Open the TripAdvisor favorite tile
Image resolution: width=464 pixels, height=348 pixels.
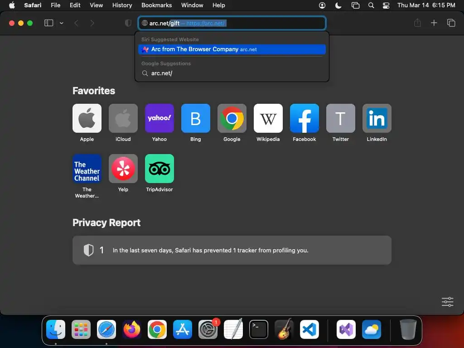pos(159,169)
